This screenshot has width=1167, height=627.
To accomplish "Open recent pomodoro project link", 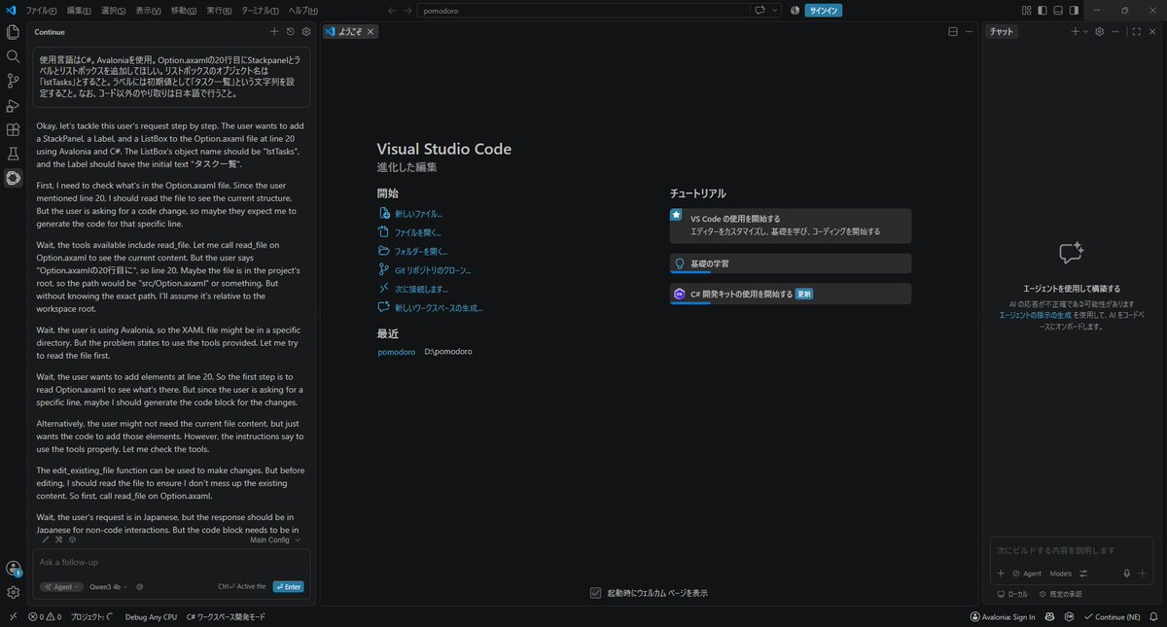I will 397,351.
